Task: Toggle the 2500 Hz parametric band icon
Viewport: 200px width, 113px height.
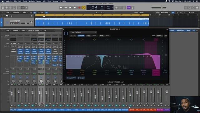Action: pyautogui.click(x=131, y=40)
